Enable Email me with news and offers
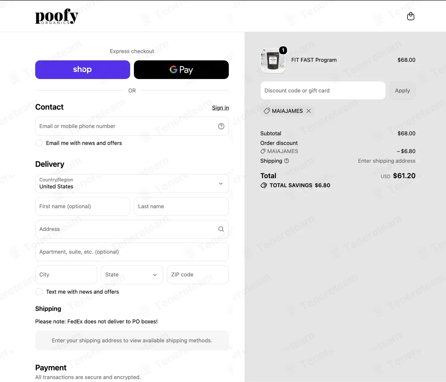 click(39, 143)
